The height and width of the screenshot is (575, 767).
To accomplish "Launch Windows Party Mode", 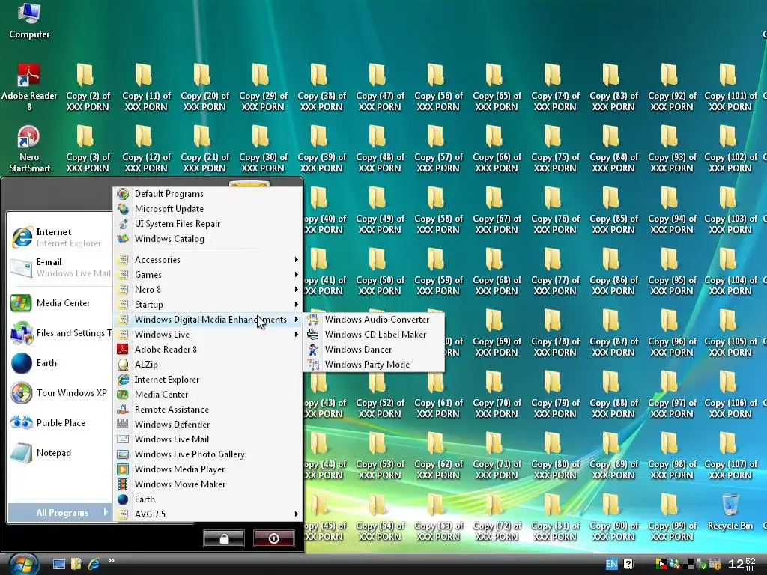I will point(374,365).
